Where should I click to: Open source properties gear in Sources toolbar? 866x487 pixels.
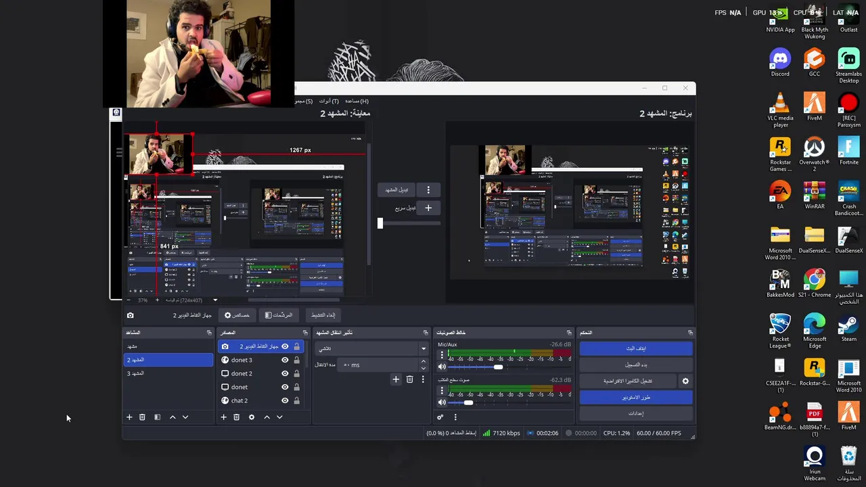coord(252,417)
